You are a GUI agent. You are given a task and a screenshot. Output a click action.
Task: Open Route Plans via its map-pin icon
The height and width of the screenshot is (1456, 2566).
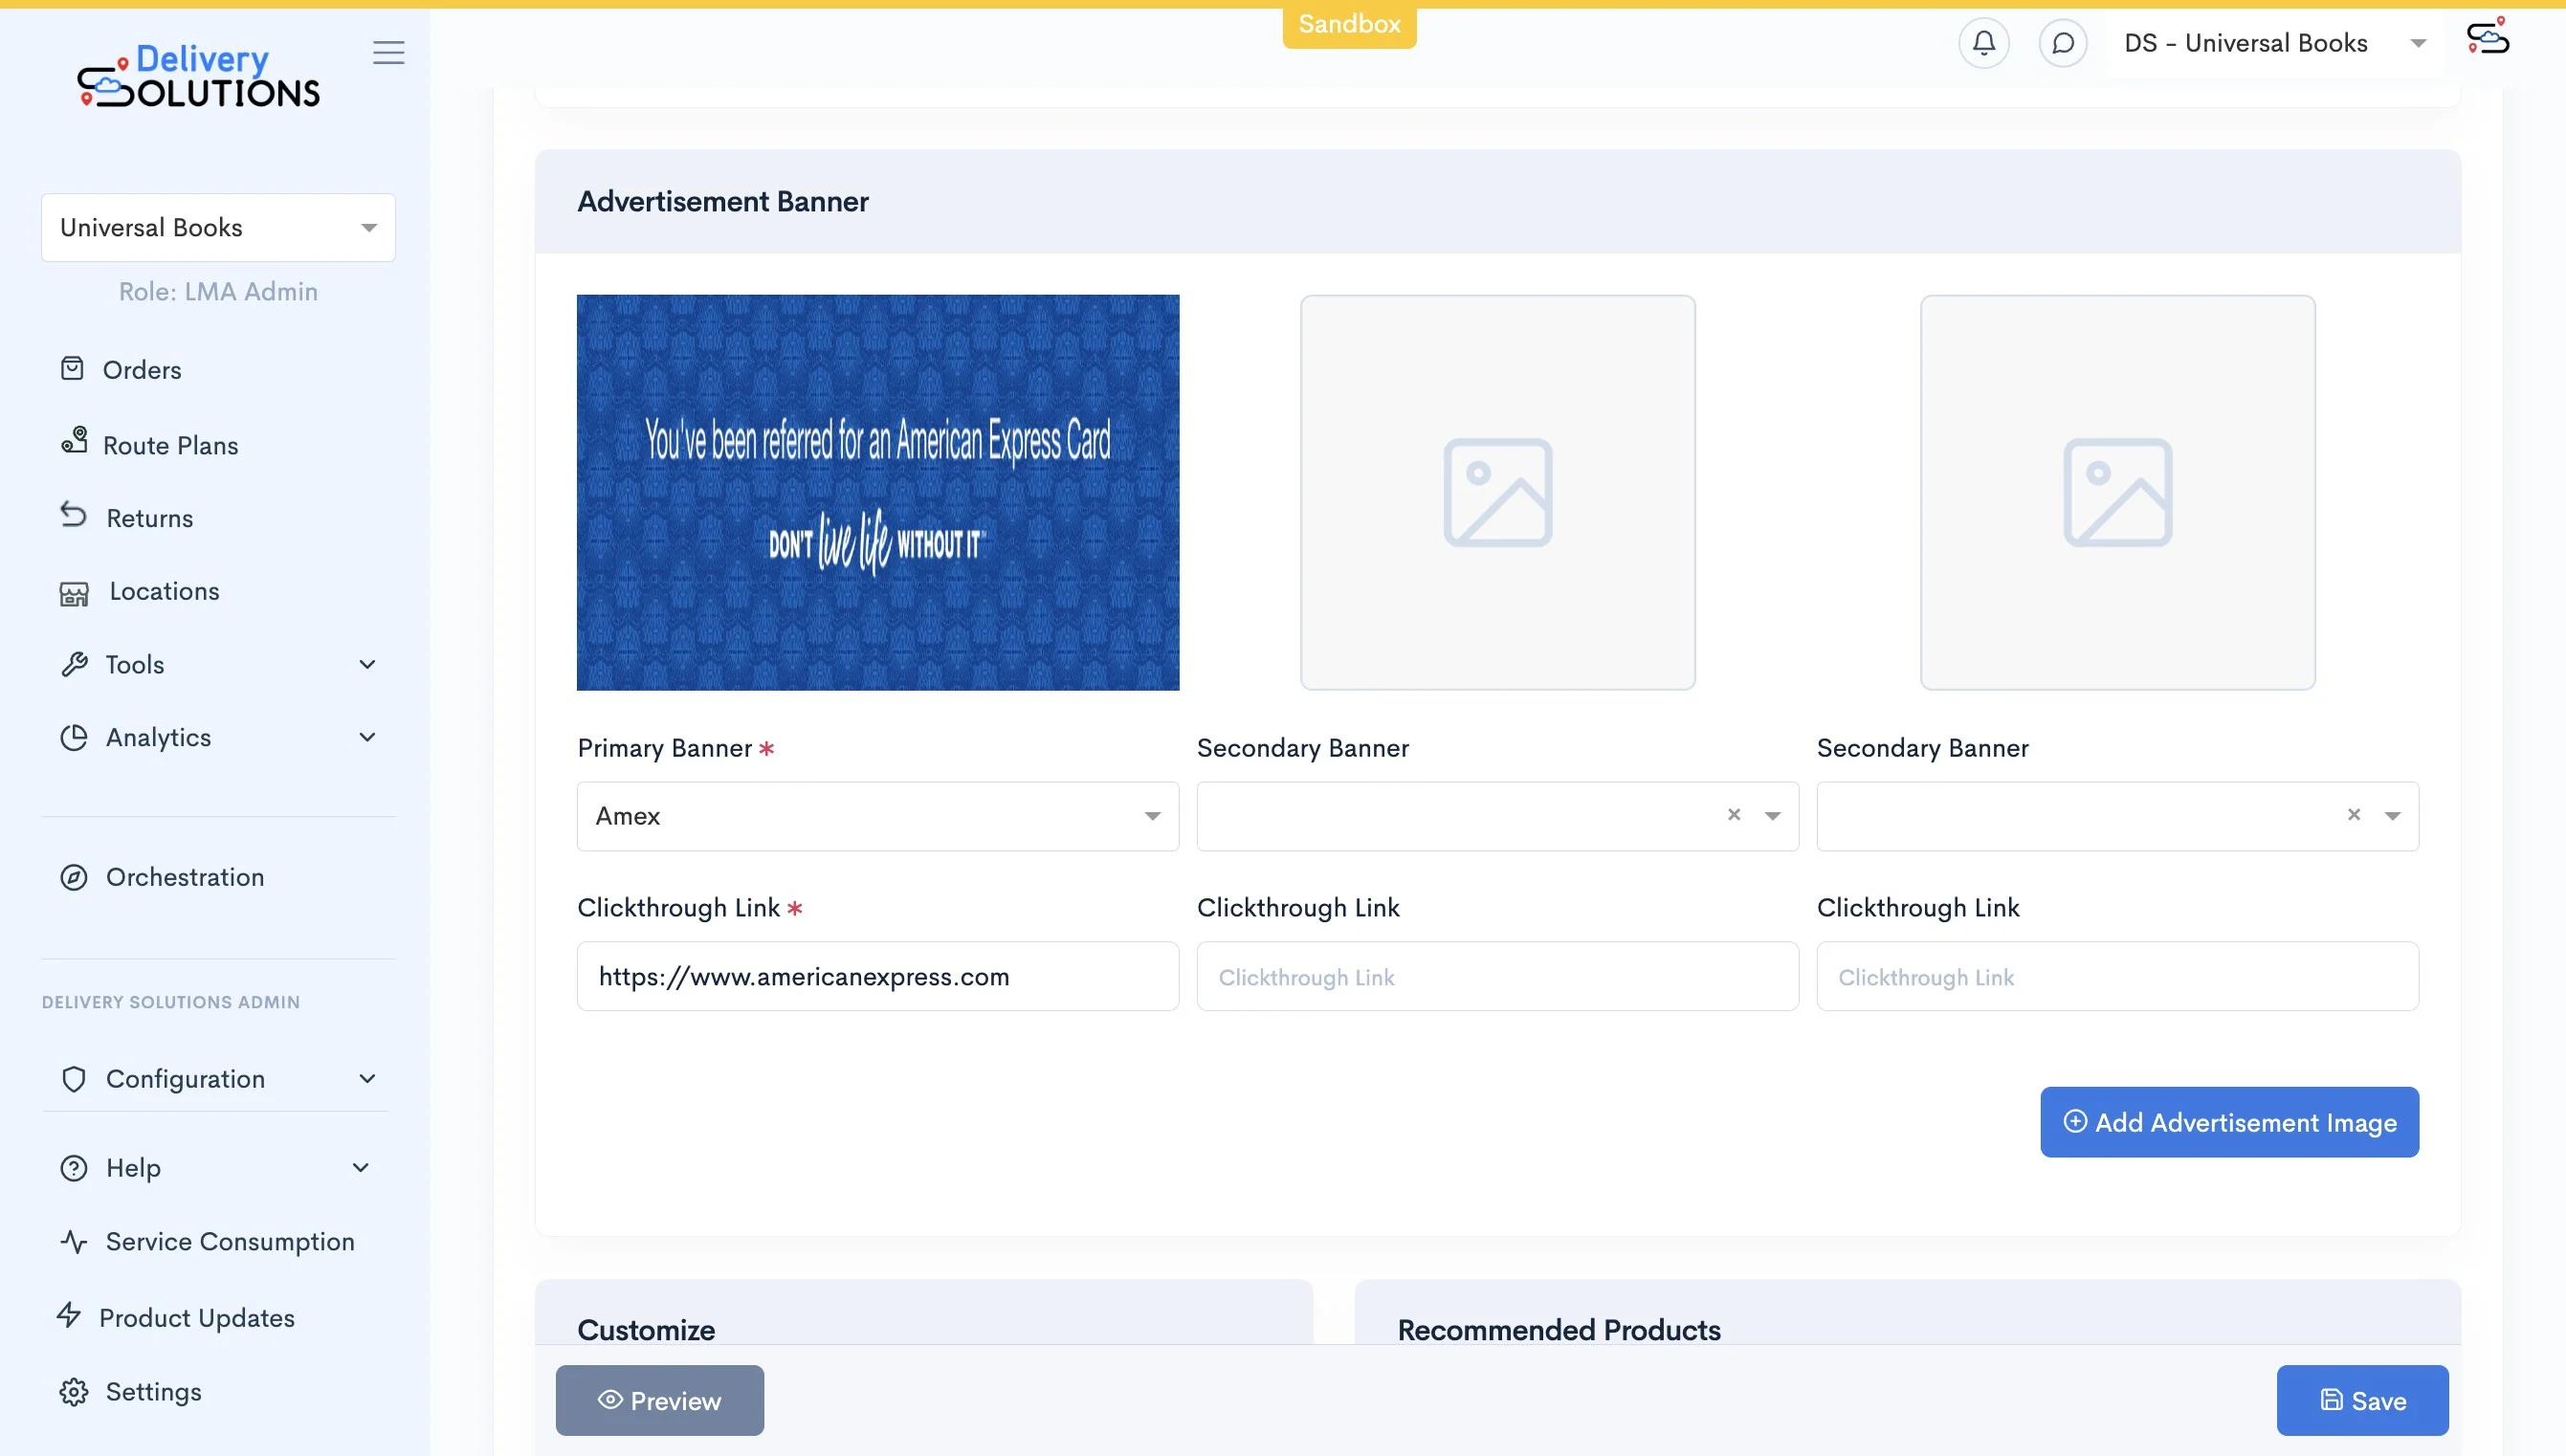tap(74, 441)
